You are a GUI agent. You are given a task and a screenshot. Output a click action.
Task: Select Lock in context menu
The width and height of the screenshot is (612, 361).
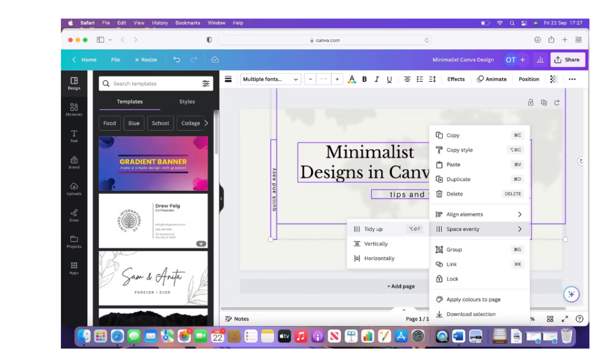pyautogui.click(x=479, y=279)
